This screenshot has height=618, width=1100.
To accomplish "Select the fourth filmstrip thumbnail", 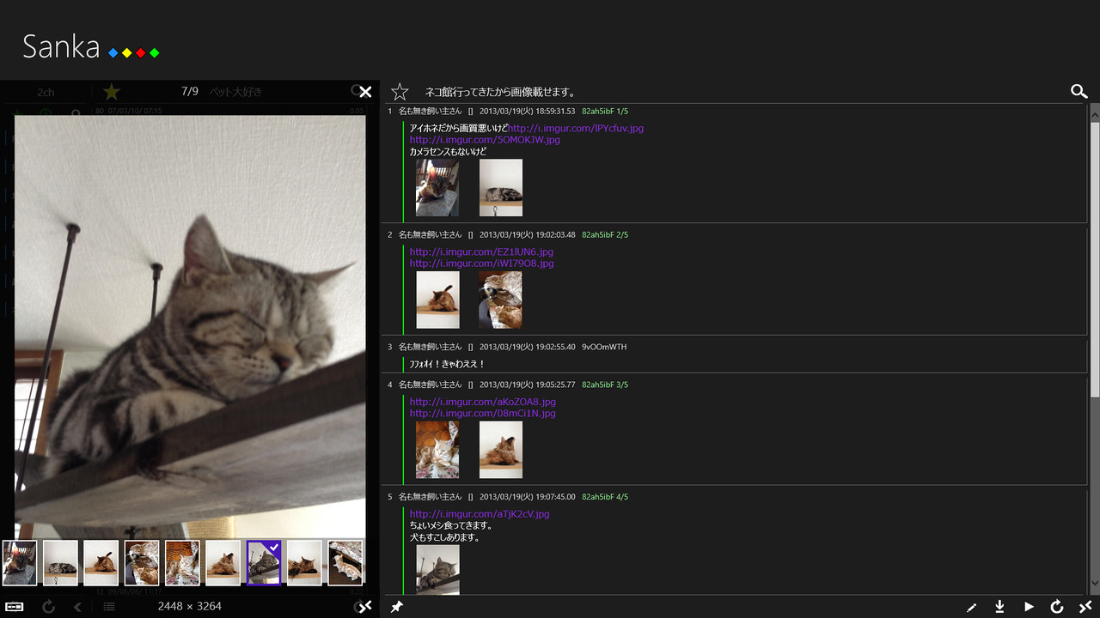I will pyautogui.click(x=142, y=563).
